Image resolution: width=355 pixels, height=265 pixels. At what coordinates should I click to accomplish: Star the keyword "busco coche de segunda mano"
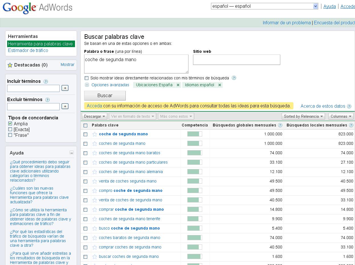pos(95,228)
